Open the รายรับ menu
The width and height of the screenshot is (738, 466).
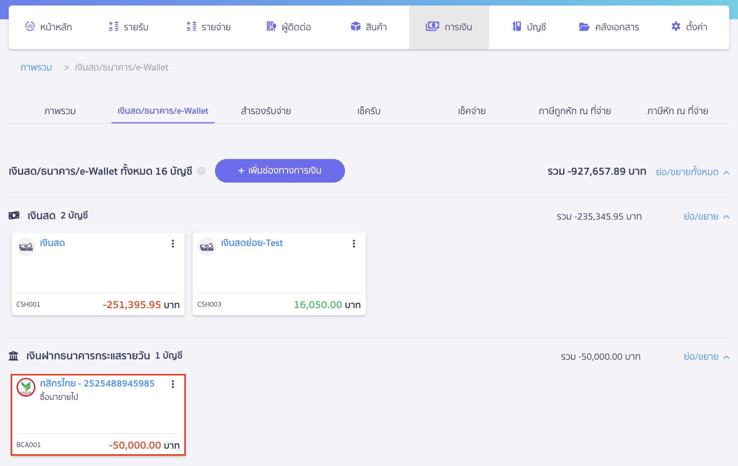pyautogui.click(x=129, y=27)
